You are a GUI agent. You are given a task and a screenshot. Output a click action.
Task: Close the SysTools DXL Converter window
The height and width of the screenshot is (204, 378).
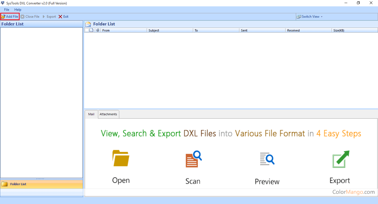pos(371,3)
